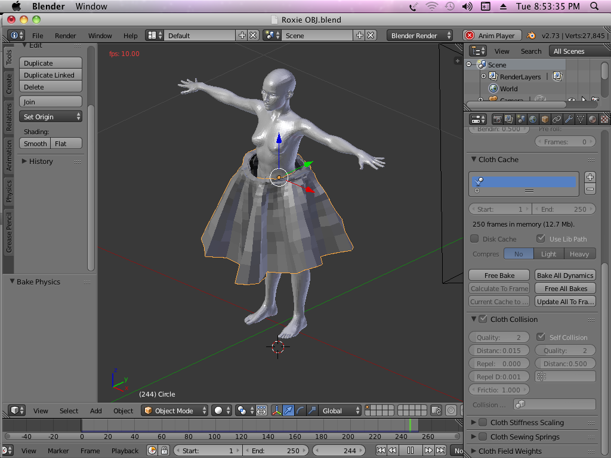Open the World properties globe icon
Screen dimensions: 611x458
pyautogui.click(x=532, y=119)
